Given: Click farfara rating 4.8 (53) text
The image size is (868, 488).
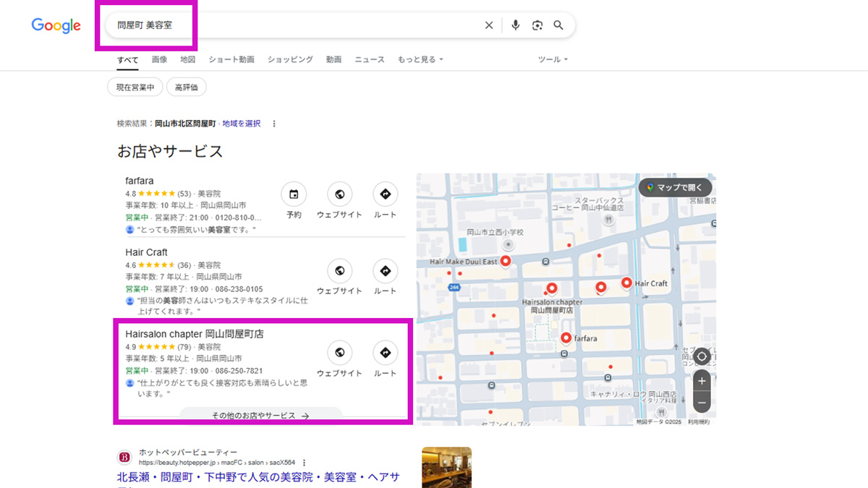Looking at the screenshot, I should tap(158, 194).
